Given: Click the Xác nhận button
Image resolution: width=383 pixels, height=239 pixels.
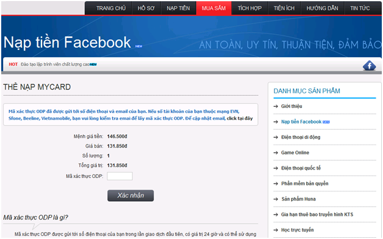Looking at the screenshot, I should (131, 196).
